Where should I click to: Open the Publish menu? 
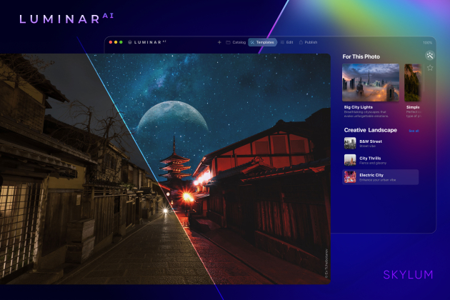click(x=308, y=42)
